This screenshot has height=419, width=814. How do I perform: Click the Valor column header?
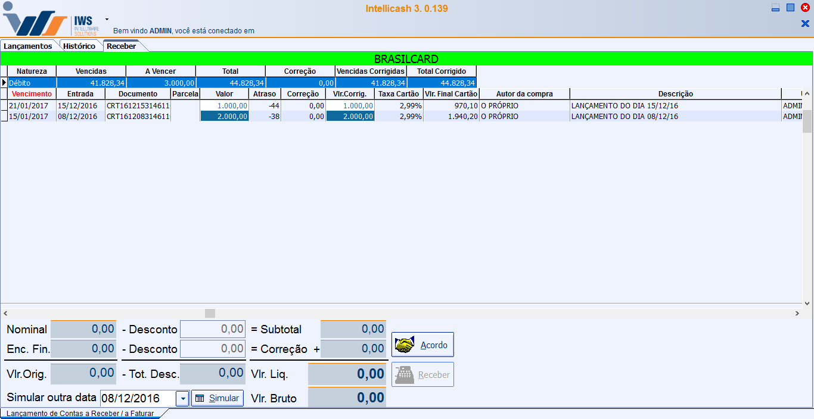(225, 94)
